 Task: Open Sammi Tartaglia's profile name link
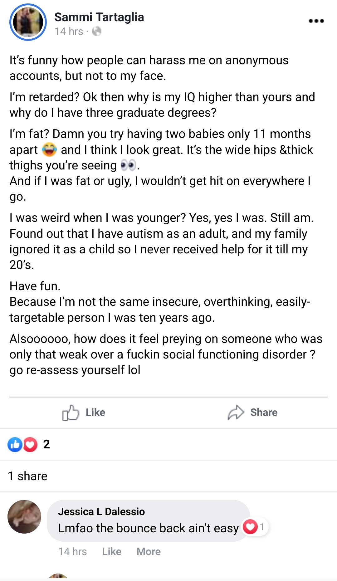pos(99,17)
